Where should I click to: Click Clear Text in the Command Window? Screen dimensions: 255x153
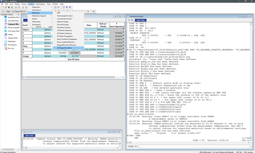coord(141,20)
